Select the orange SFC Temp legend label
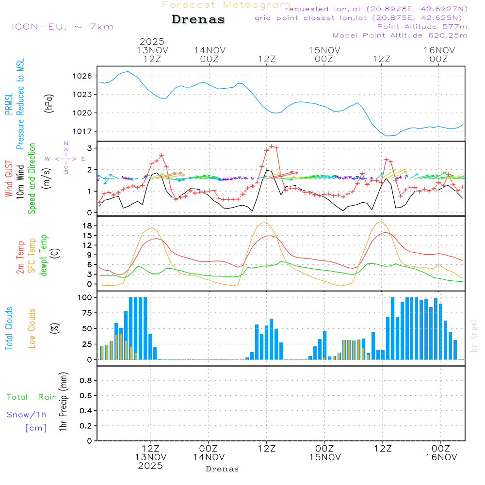 coord(32,256)
